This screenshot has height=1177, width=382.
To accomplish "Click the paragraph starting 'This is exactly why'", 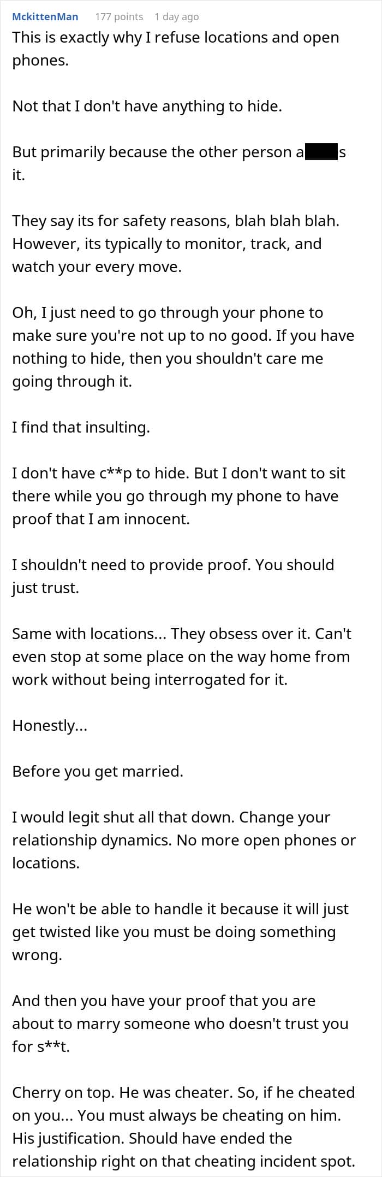I will [x=176, y=49].
